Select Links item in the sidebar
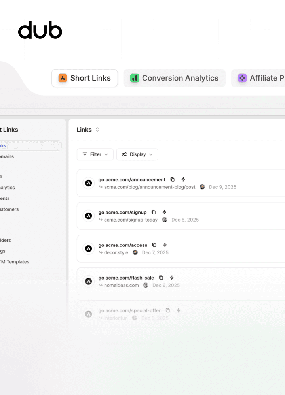 coord(30,146)
